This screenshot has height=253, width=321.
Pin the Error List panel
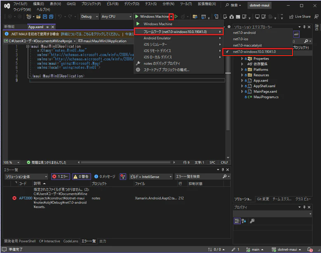[x=223, y=169]
